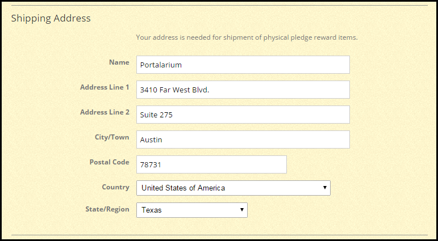
Task: Click the City/Town label
Action: tap(111, 137)
